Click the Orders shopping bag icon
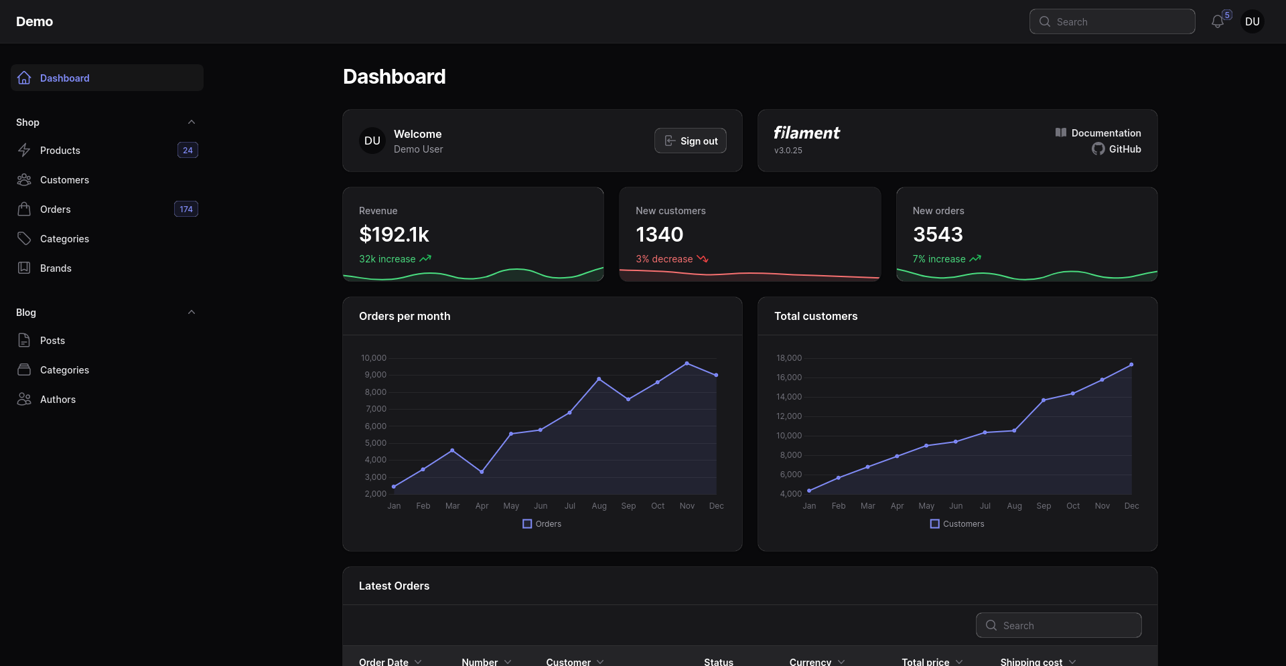 point(24,210)
